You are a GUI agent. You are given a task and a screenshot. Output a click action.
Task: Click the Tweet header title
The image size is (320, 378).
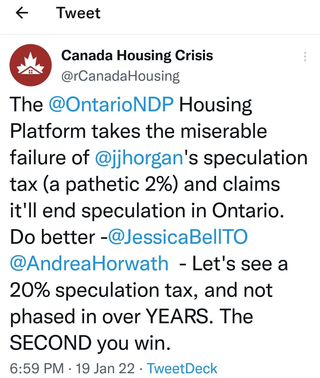(x=78, y=13)
